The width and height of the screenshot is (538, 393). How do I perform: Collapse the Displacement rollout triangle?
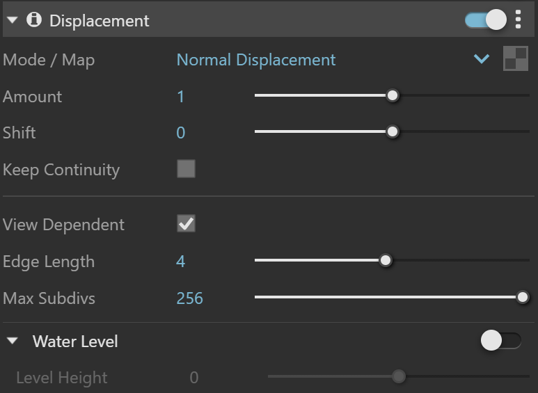coord(12,20)
